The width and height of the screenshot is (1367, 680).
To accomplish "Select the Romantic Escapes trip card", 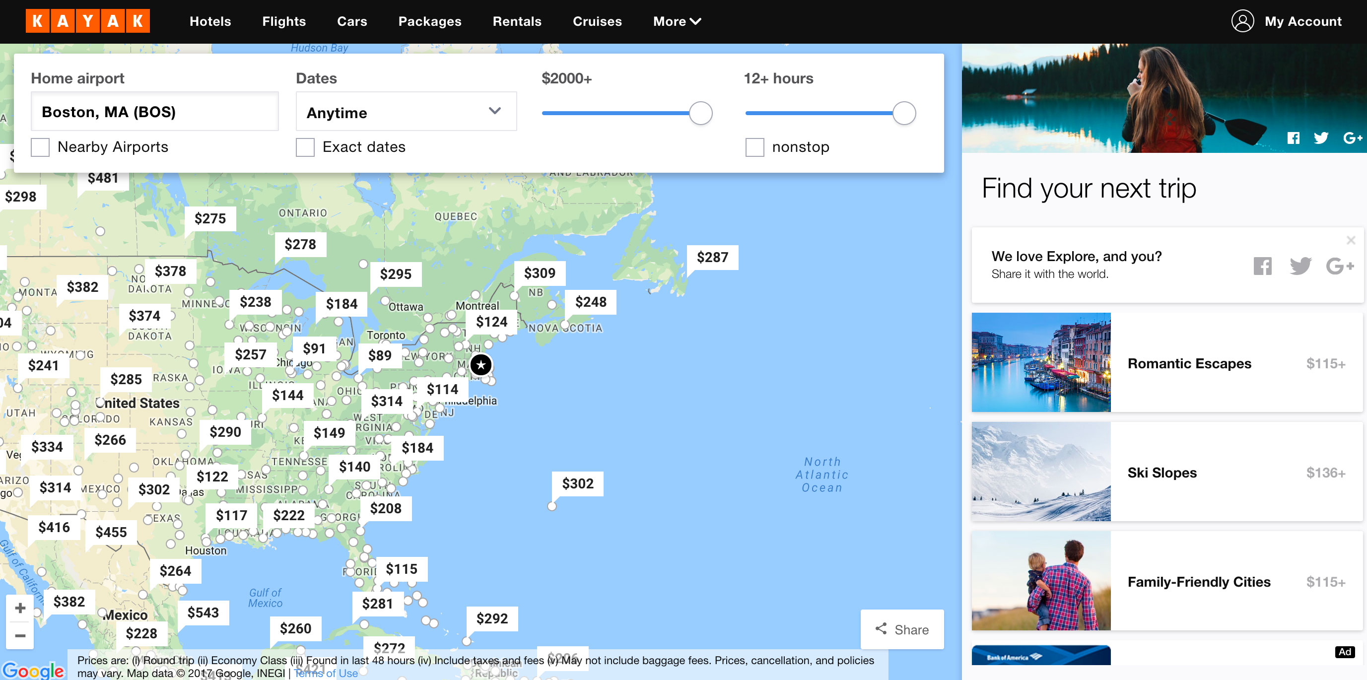I will pyautogui.click(x=1166, y=362).
